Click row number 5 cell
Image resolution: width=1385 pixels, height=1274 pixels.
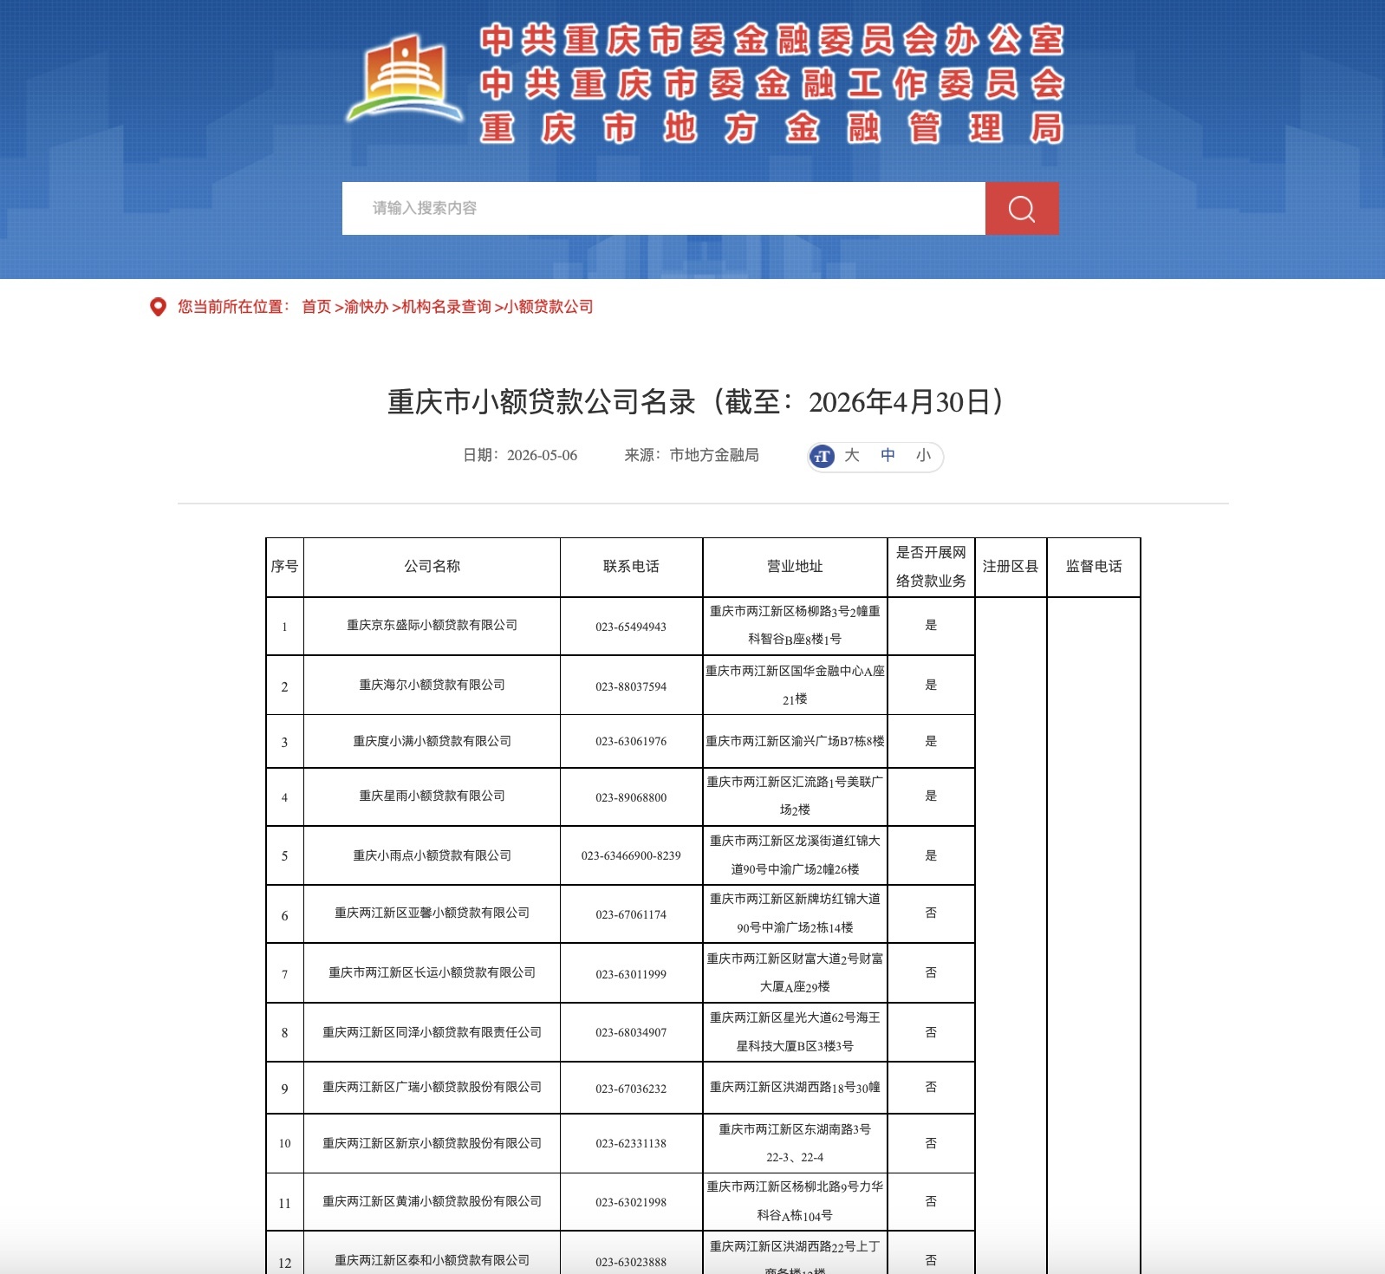pos(284,856)
